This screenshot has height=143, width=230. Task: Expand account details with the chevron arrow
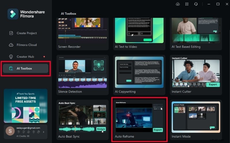43,132
